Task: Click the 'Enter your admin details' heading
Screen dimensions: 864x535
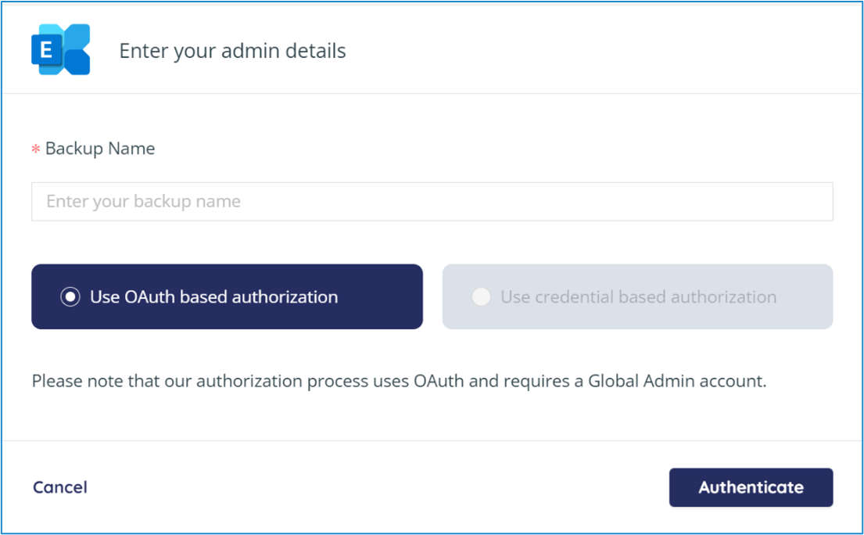Action: coord(232,51)
